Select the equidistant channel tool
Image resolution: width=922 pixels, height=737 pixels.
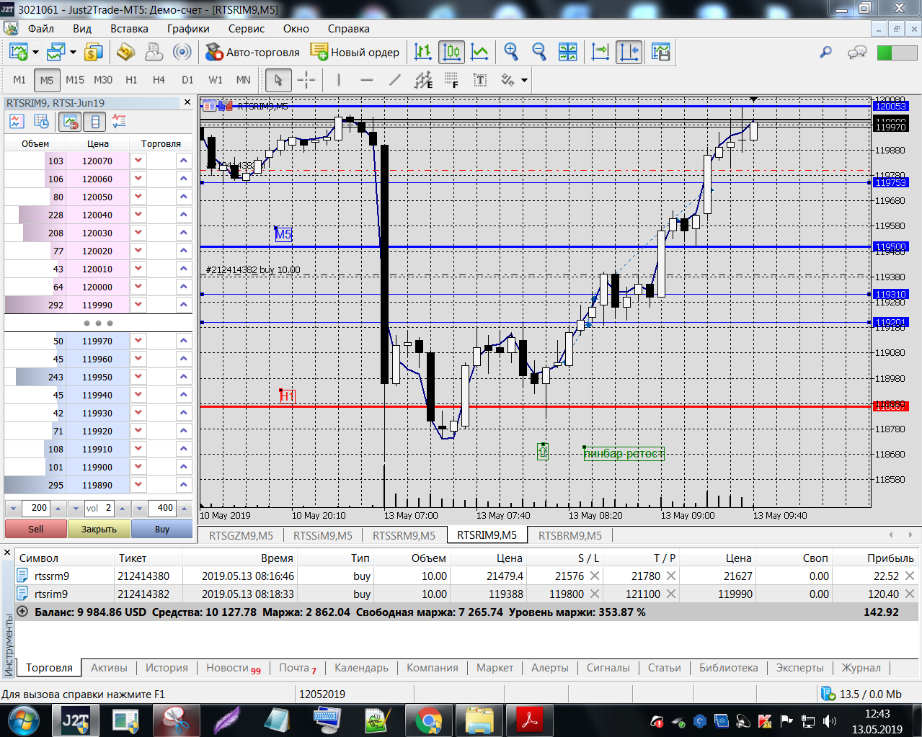(423, 80)
